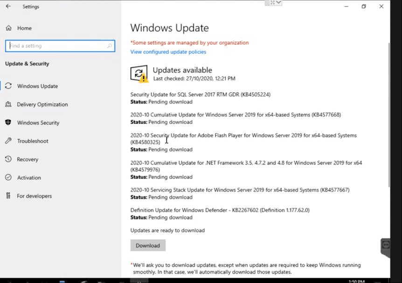The image size is (402, 283).
Task: Select Windows Update in the sidebar
Action: tap(37, 86)
